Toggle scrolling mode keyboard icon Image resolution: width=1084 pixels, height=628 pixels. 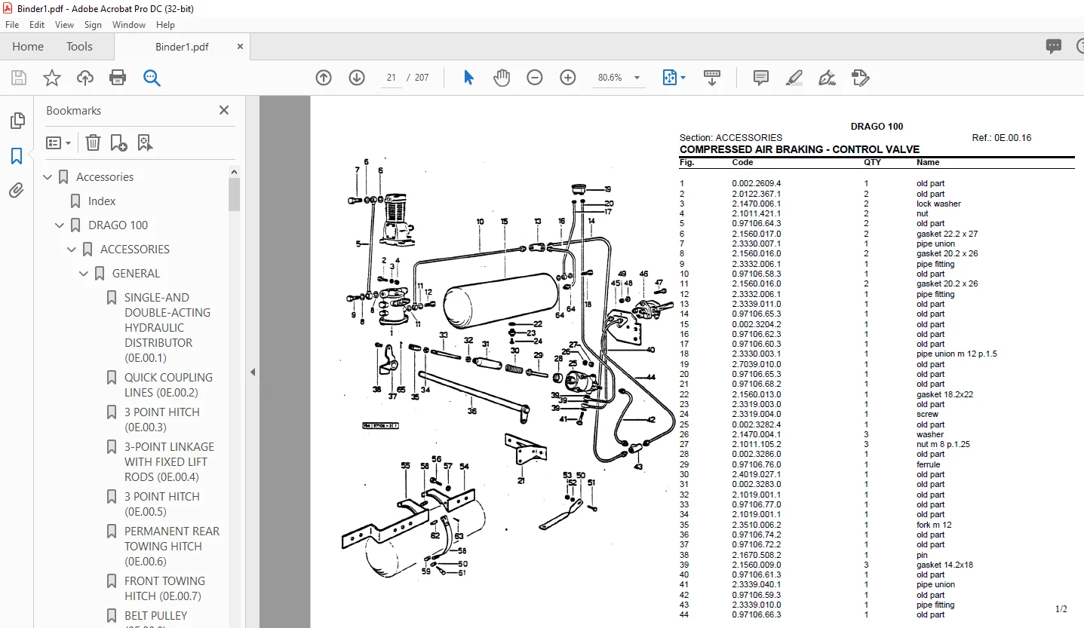712,78
